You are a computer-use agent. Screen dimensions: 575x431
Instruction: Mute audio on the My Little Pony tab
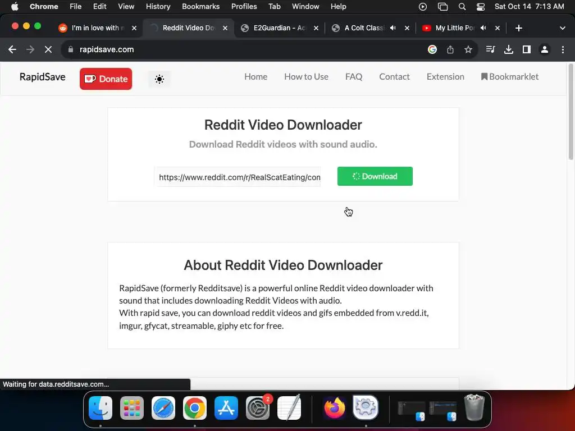pos(483,28)
